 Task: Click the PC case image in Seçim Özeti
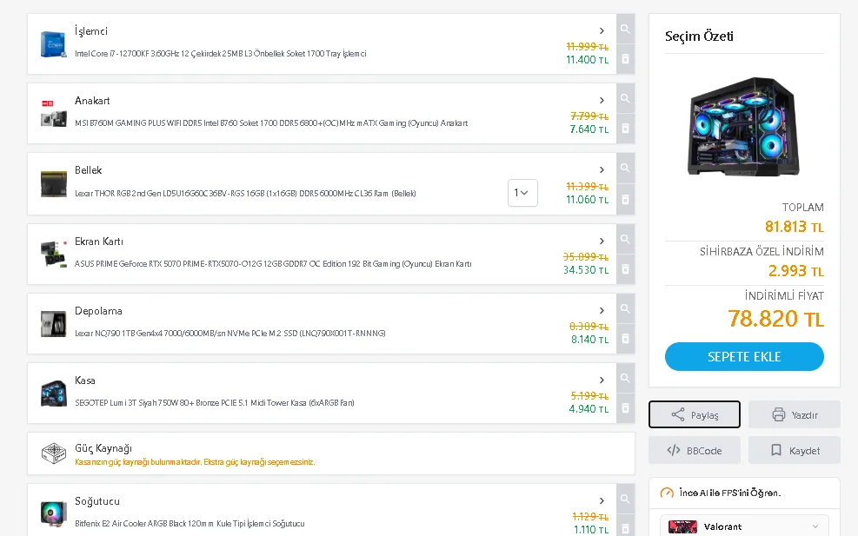pos(743,126)
